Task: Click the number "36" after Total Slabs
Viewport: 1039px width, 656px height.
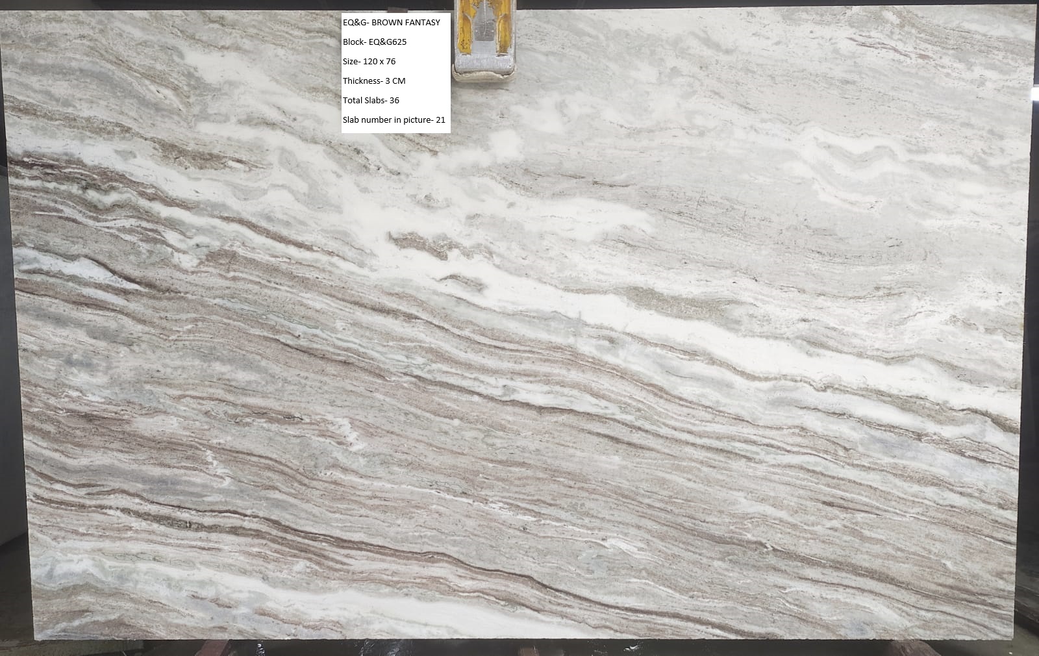Action: [394, 101]
